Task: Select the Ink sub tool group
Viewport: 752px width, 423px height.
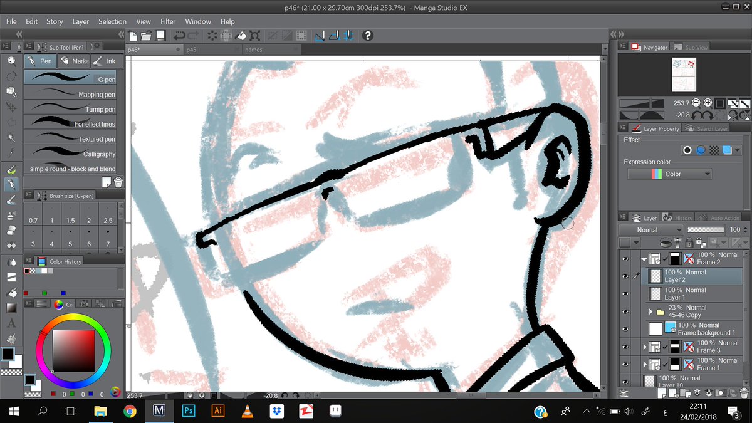Action: (105, 61)
